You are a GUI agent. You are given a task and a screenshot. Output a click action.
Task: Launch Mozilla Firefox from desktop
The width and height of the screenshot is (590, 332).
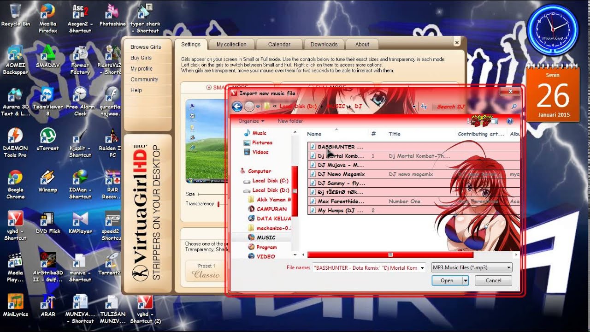click(x=48, y=18)
